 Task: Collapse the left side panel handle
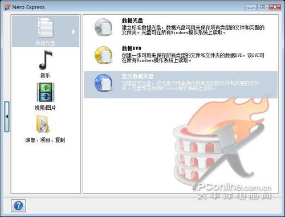(7, 117)
